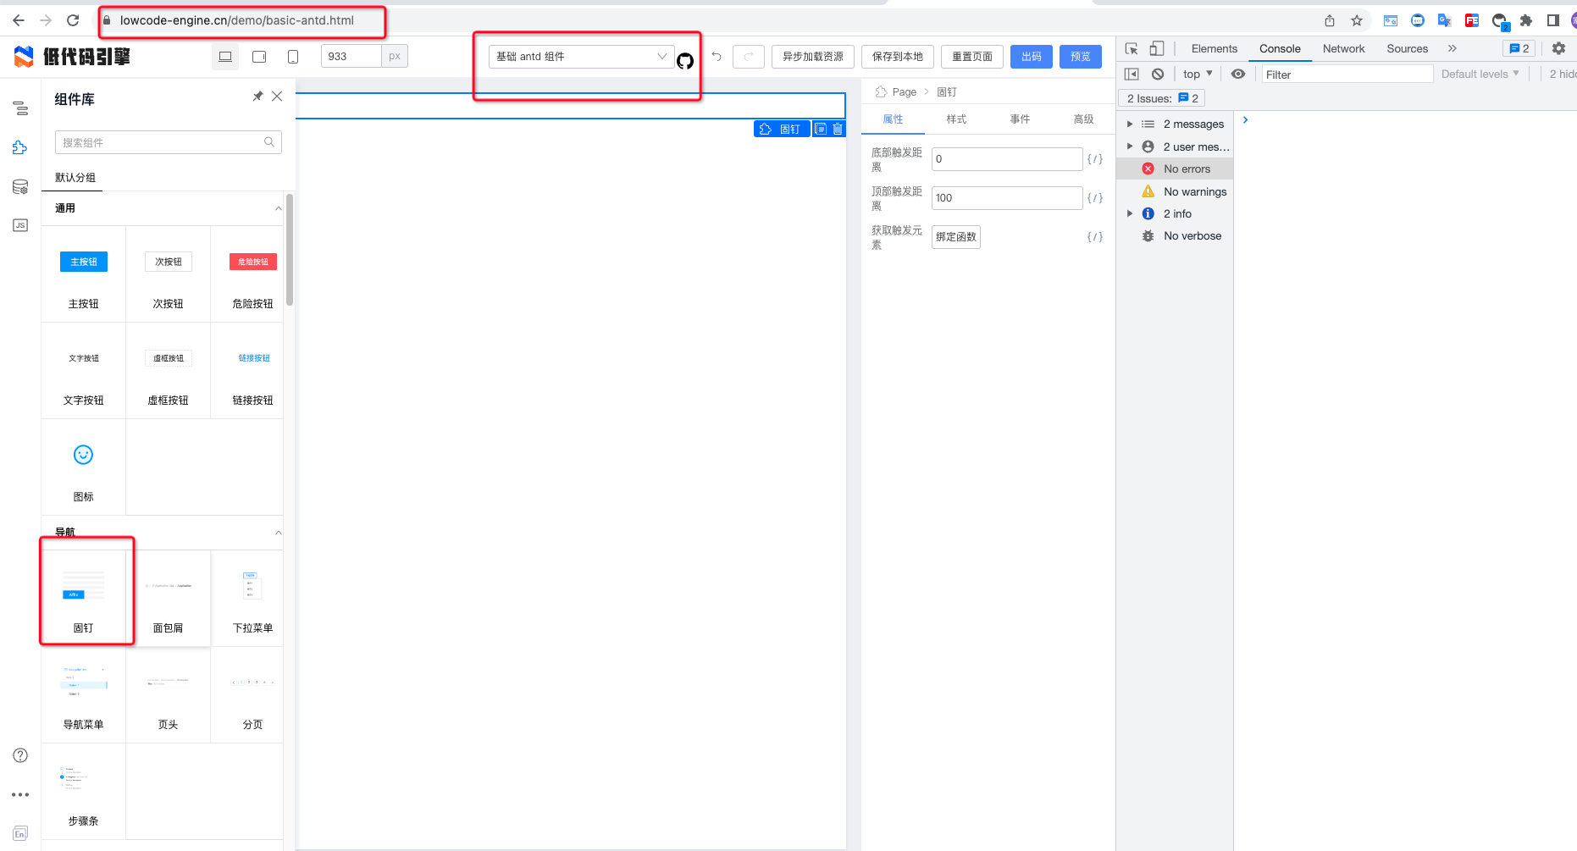Switch to the 样式 tab in properties panel
The width and height of the screenshot is (1577, 851).
pyautogui.click(x=956, y=119)
